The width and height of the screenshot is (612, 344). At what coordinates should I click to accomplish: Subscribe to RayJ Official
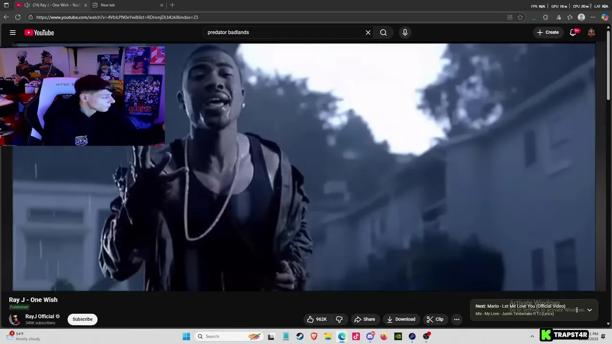82,319
